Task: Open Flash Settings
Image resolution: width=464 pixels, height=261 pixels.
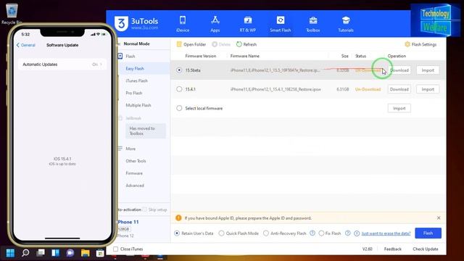Action: click(420, 44)
